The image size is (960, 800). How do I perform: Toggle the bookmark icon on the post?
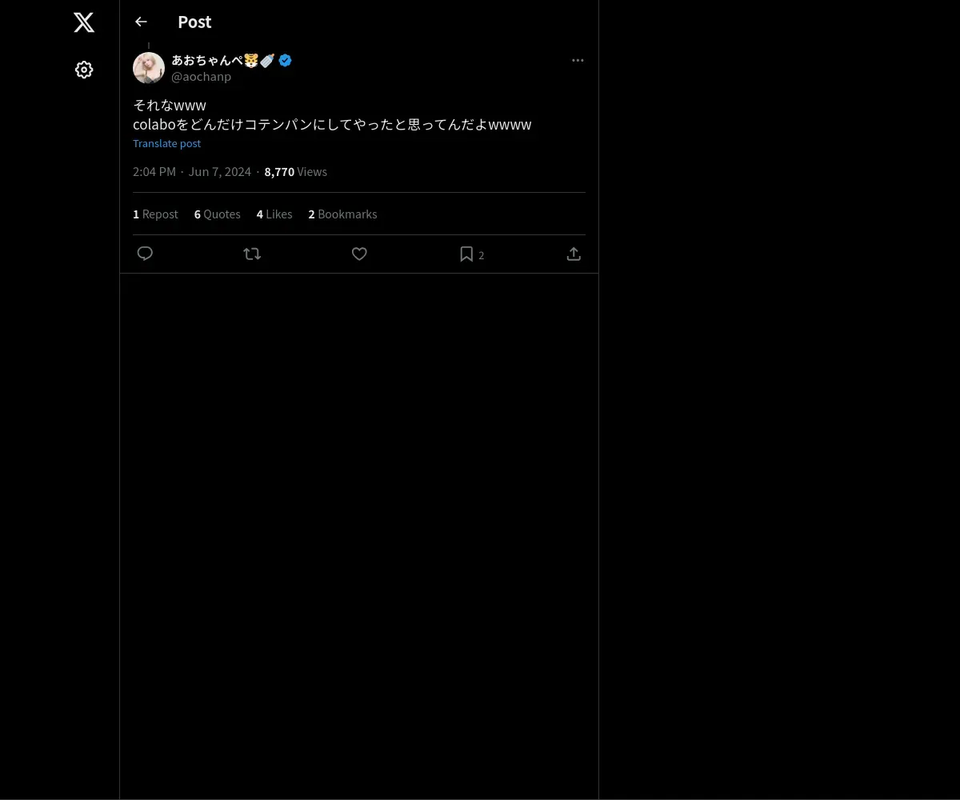click(466, 254)
